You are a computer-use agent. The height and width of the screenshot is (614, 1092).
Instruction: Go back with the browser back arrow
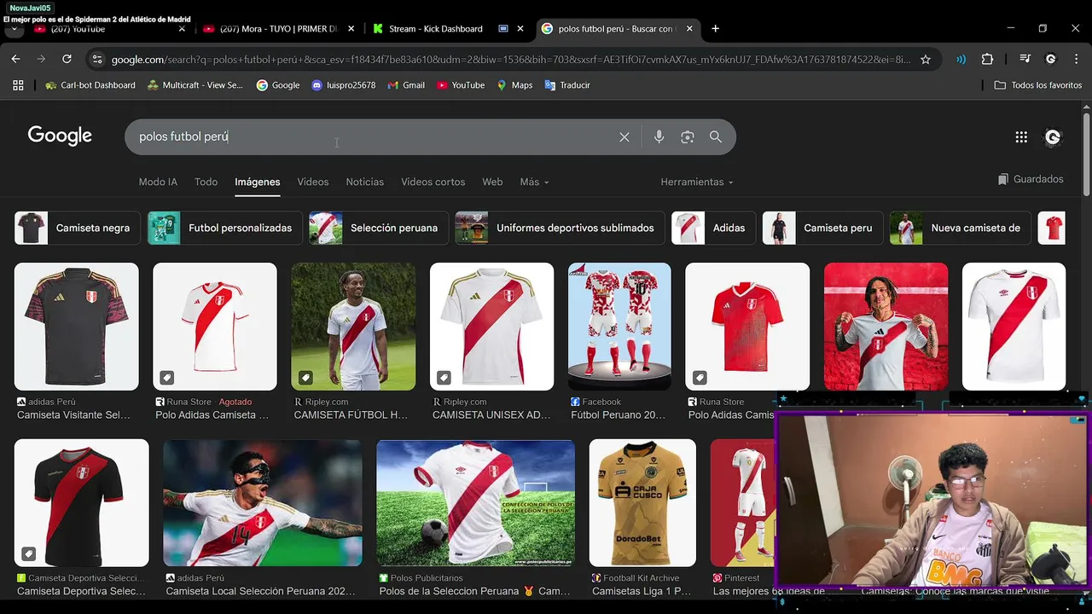[x=15, y=59]
